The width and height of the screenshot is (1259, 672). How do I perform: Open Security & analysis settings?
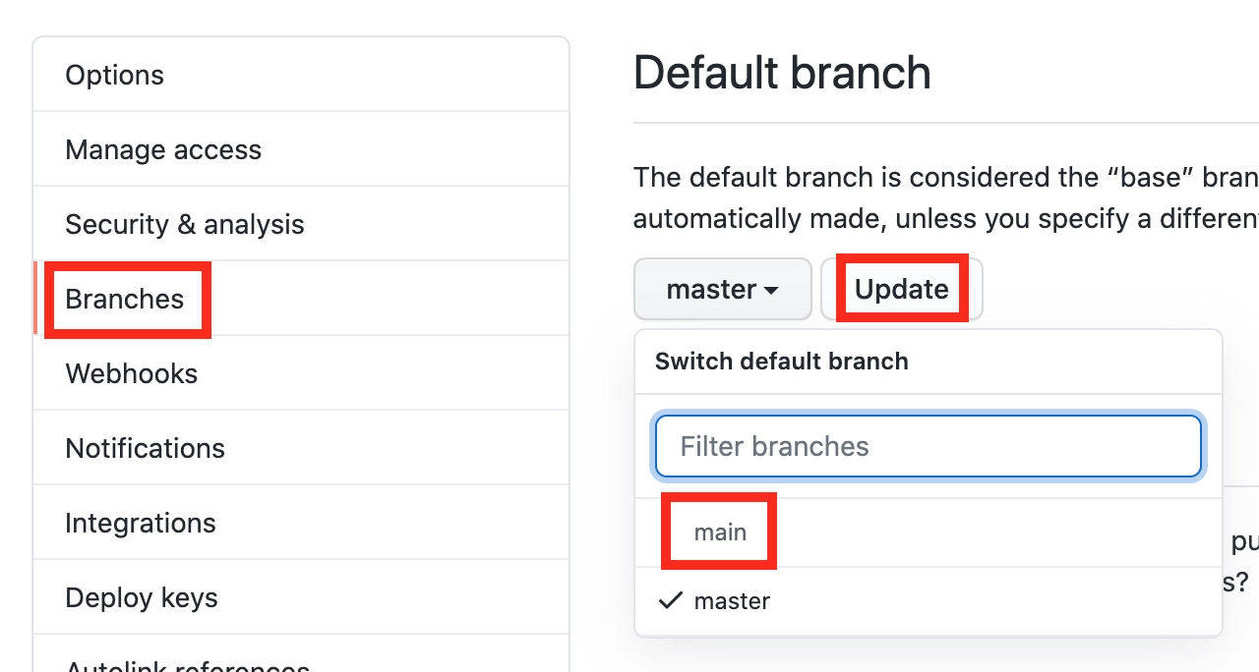point(185,224)
